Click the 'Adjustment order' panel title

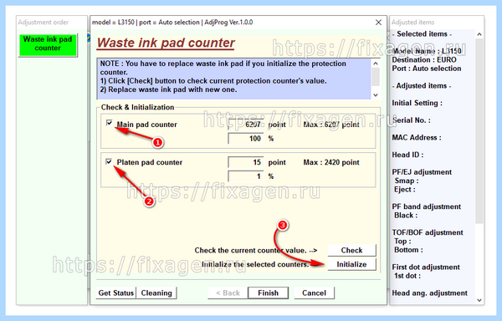click(44, 23)
